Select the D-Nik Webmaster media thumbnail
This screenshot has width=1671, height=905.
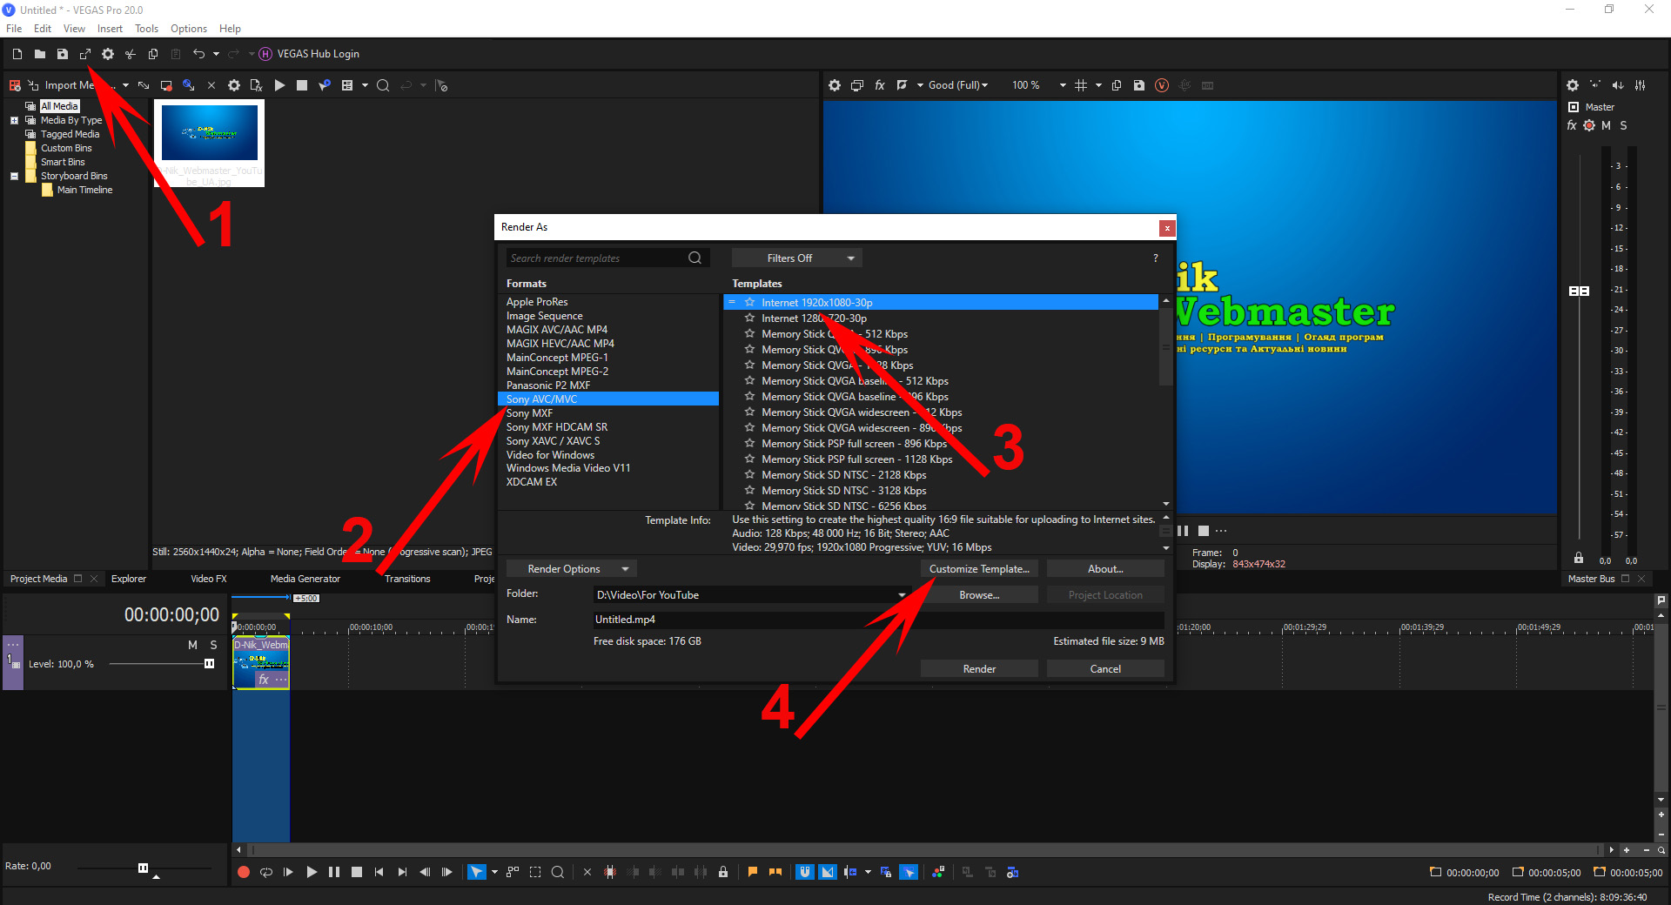[x=210, y=143]
